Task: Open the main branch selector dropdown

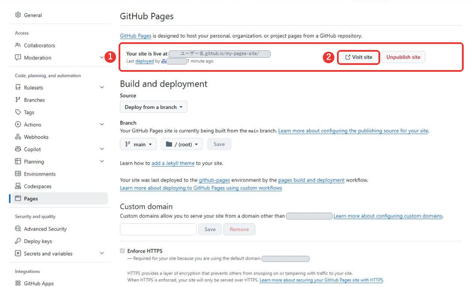Action: coord(138,144)
